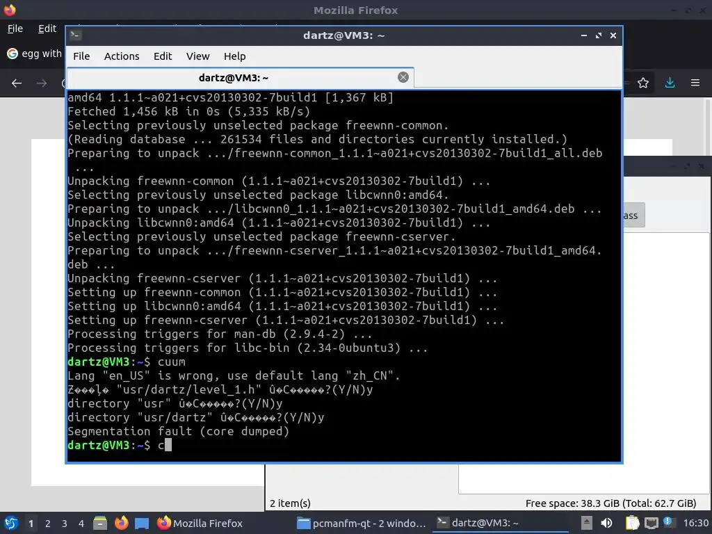Switch to dartz@VM3 terminal taskbar entry
712x534 pixels.
(501, 523)
